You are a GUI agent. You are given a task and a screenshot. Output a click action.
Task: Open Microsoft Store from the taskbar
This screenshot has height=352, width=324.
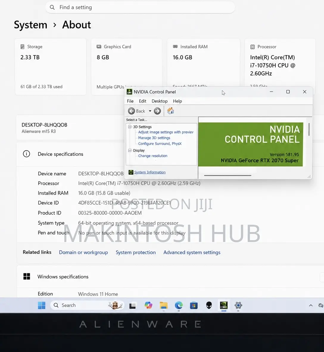(194, 305)
